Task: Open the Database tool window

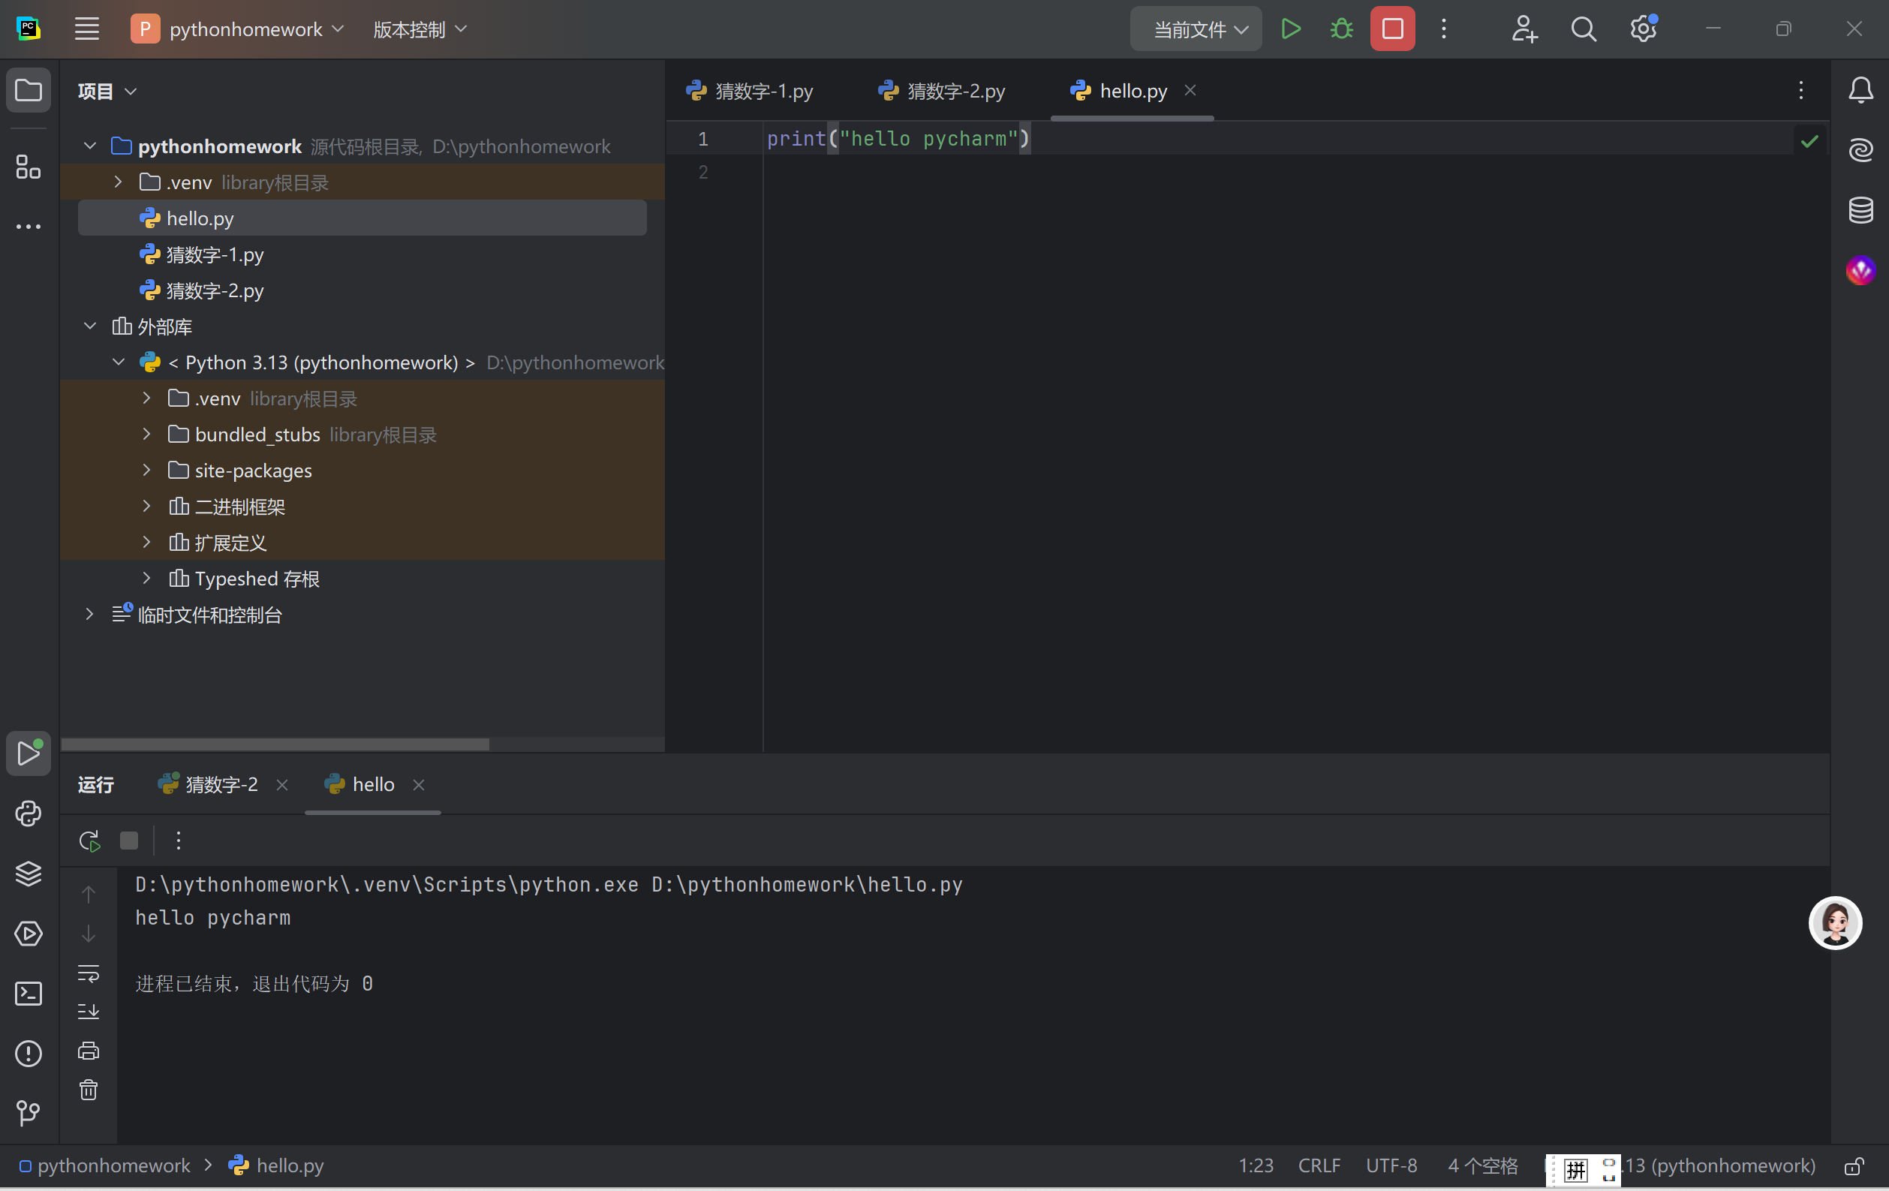Action: pos(1860,209)
